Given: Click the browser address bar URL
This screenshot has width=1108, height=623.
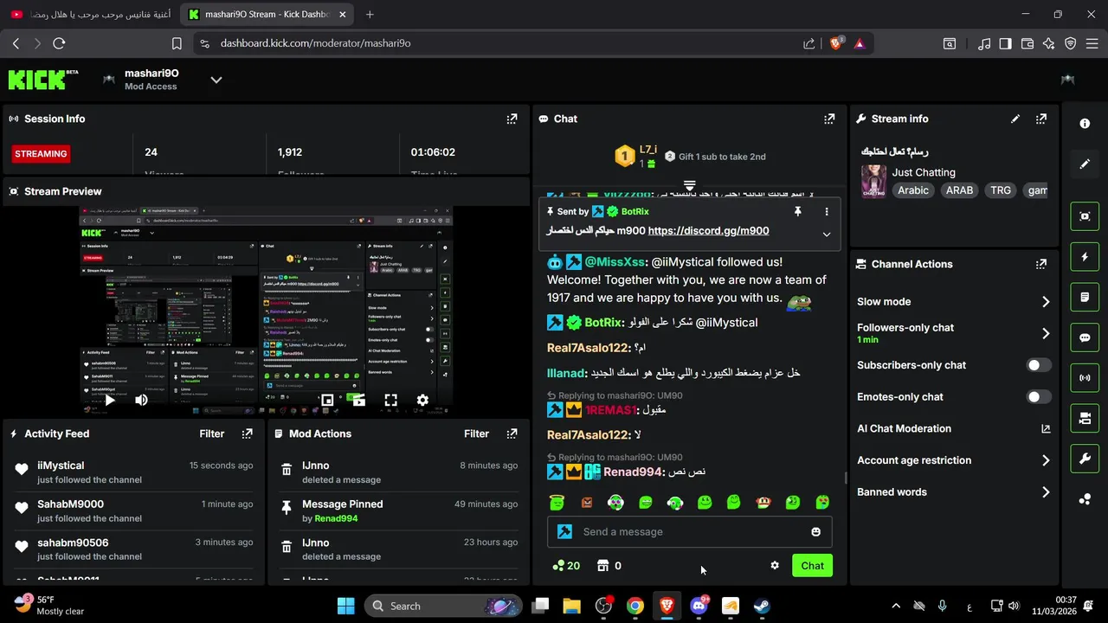Looking at the screenshot, I should [315, 43].
